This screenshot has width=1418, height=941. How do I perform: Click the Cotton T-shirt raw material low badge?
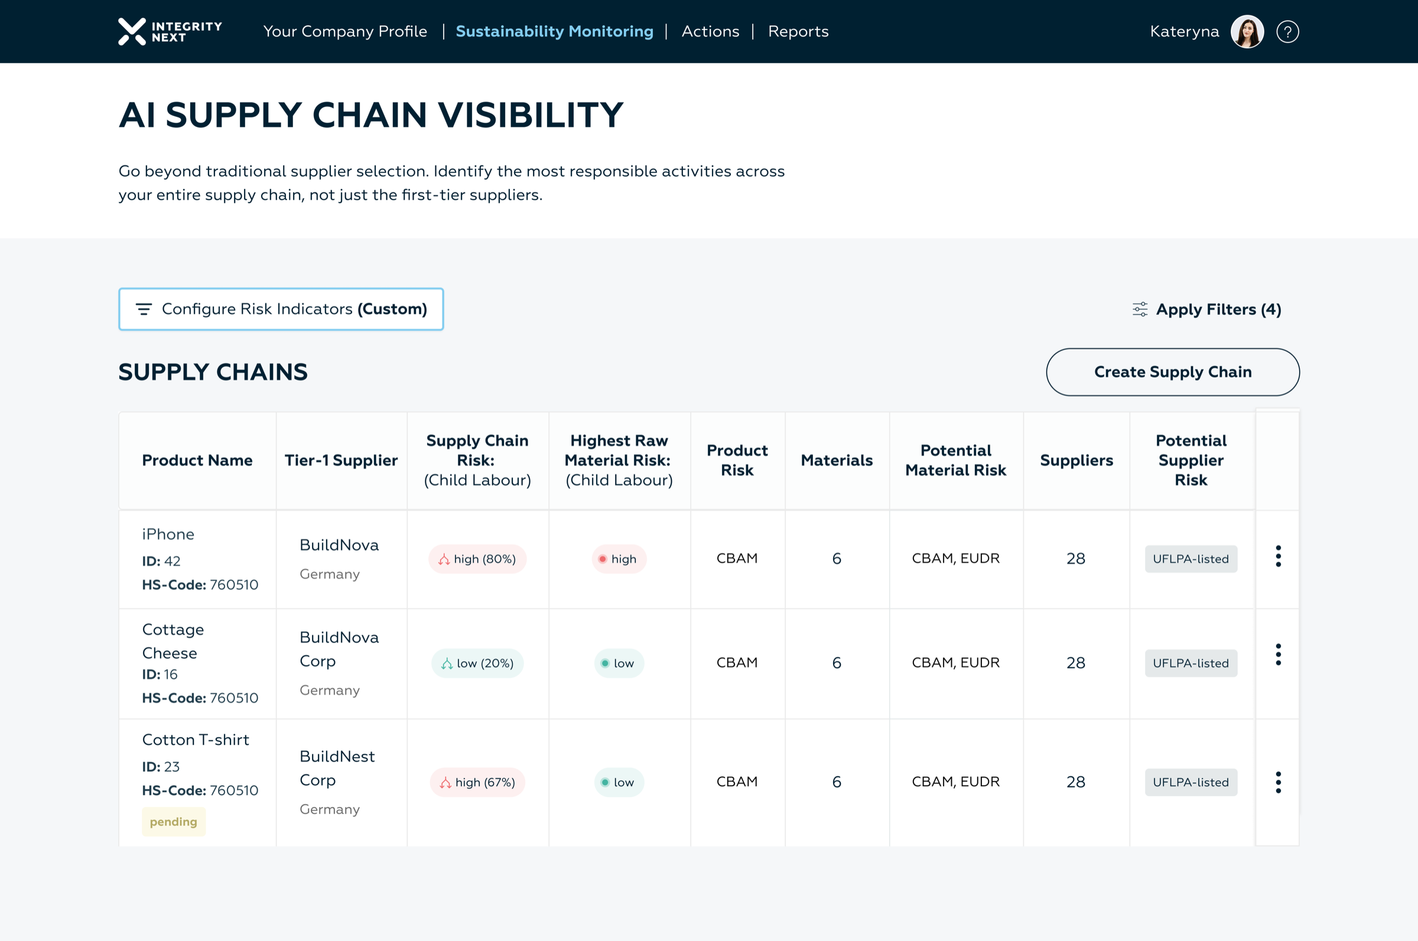click(x=619, y=782)
